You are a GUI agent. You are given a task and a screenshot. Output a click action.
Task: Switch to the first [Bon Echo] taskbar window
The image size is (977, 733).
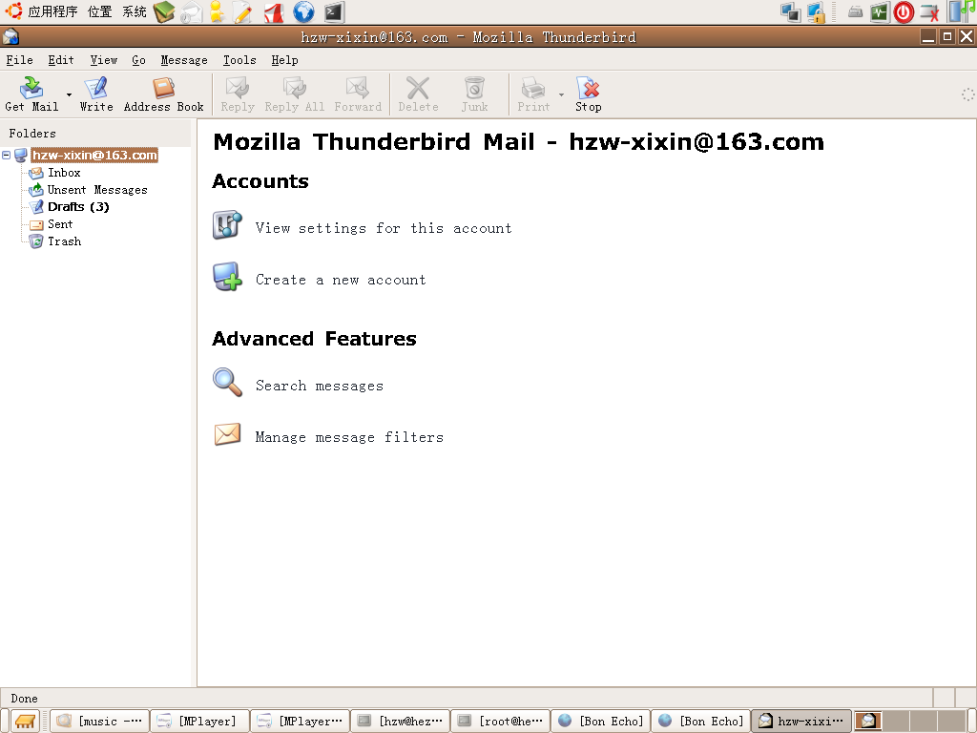click(x=601, y=722)
